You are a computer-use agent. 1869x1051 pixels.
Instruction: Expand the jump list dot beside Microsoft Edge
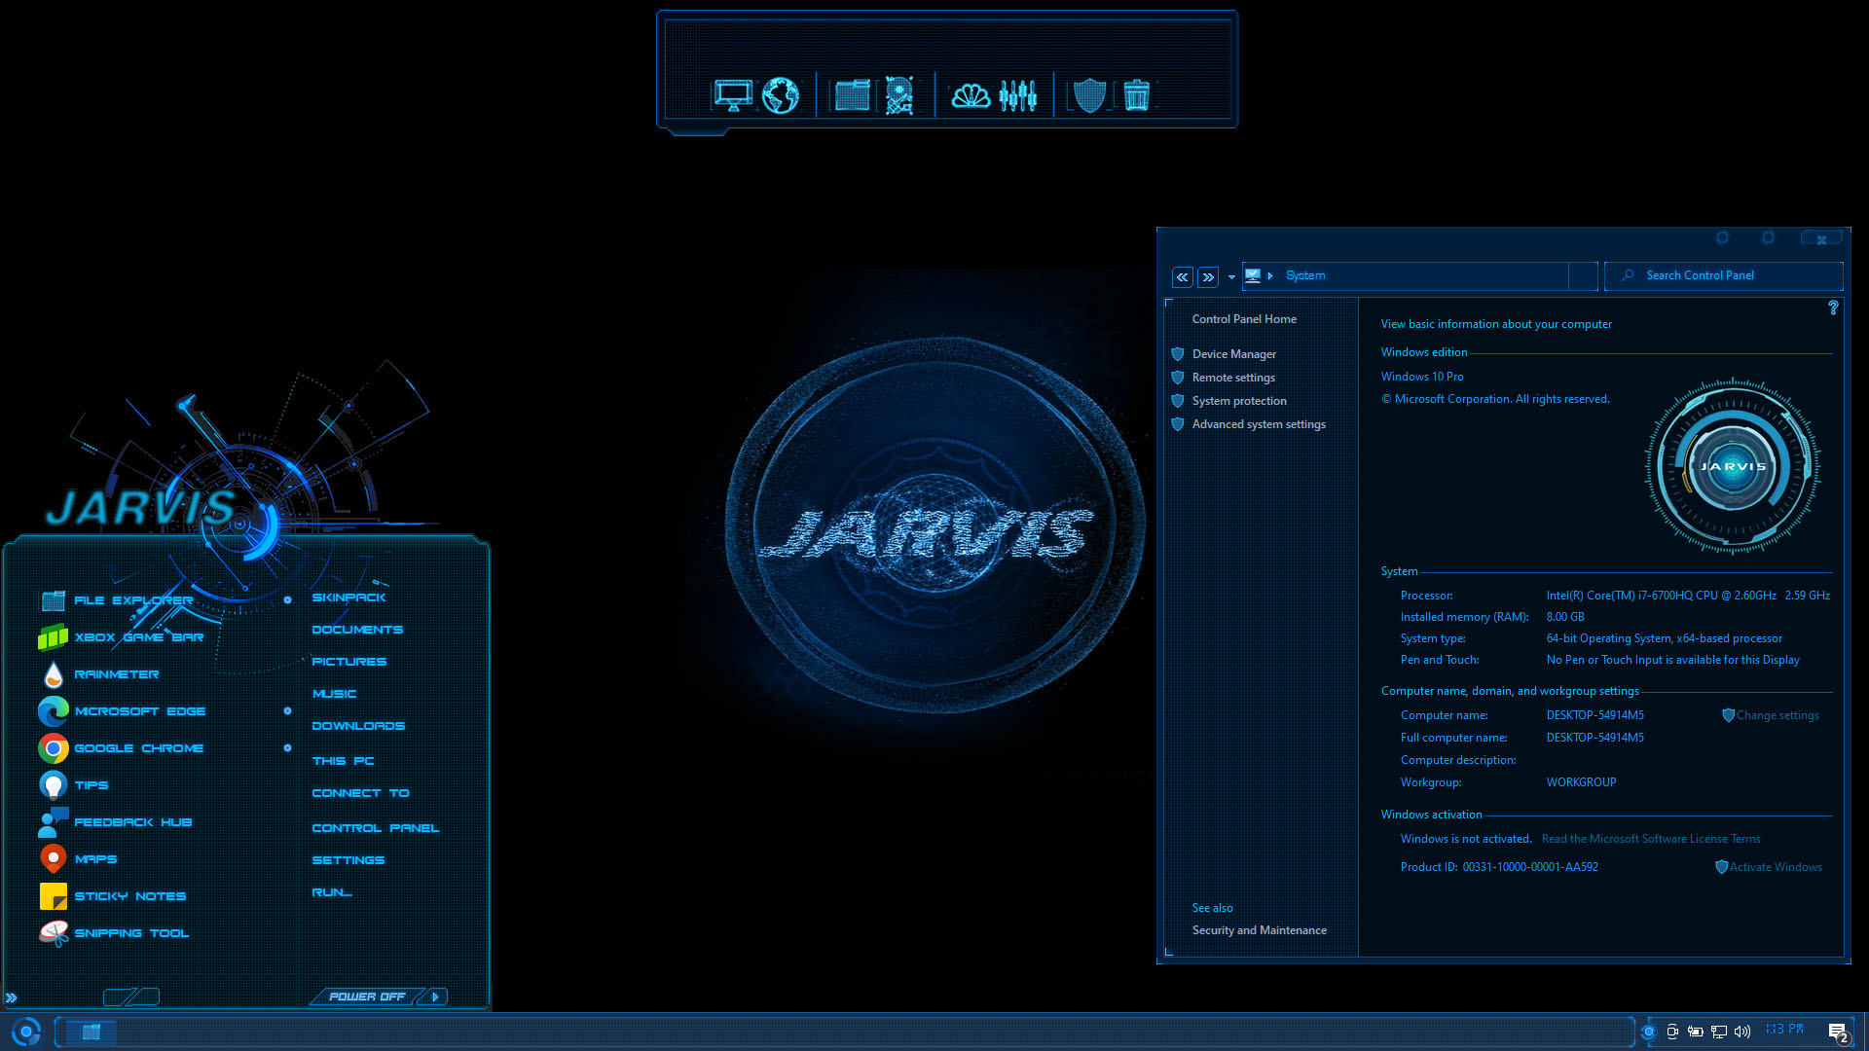287,711
